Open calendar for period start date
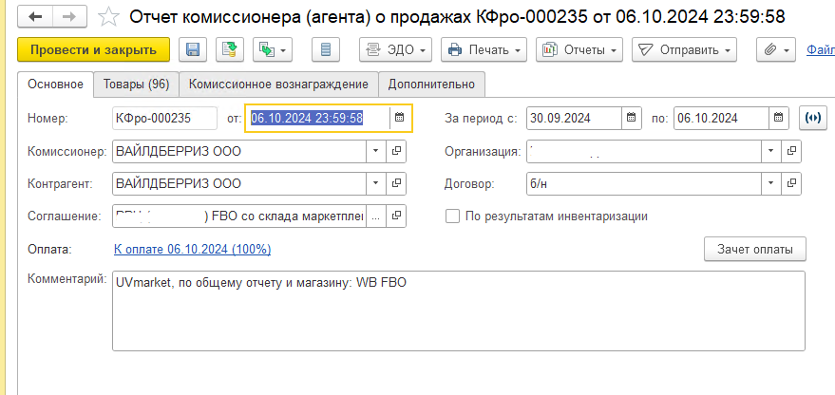 click(x=631, y=118)
